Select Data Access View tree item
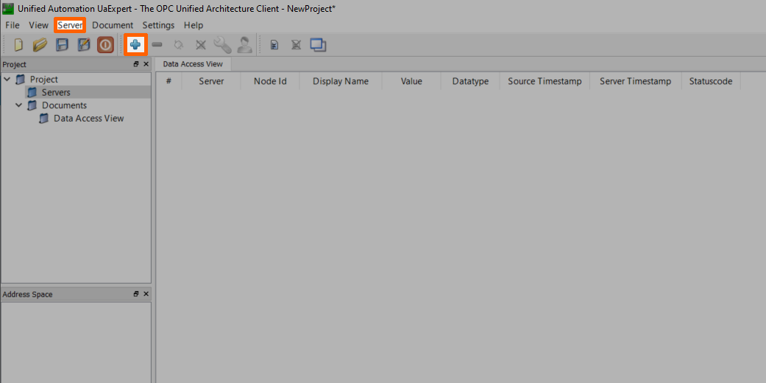The width and height of the screenshot is (766, 383). (x=88, y=119)
